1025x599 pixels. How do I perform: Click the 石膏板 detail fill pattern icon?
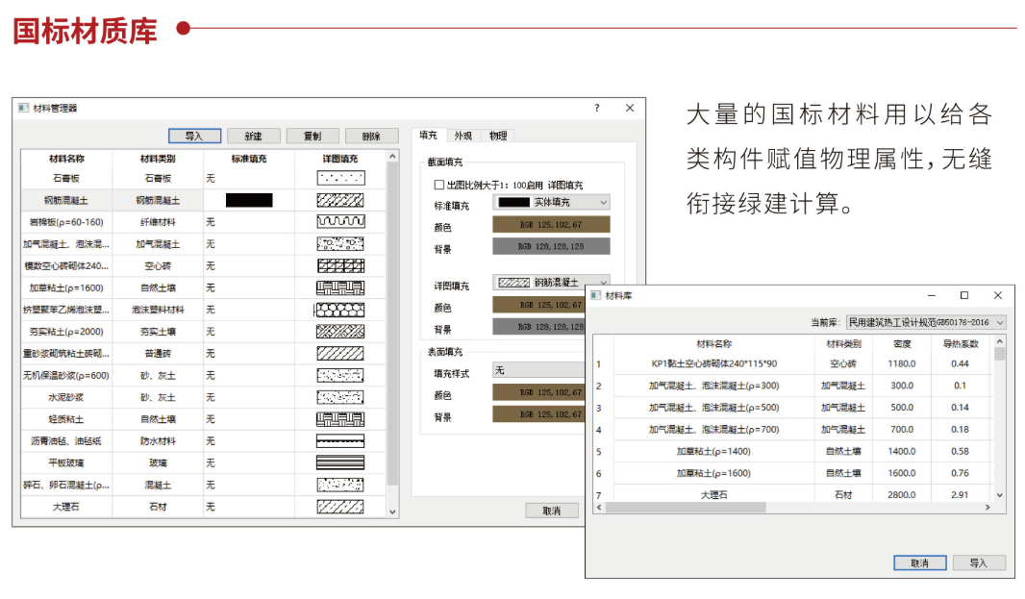point(340,178)
